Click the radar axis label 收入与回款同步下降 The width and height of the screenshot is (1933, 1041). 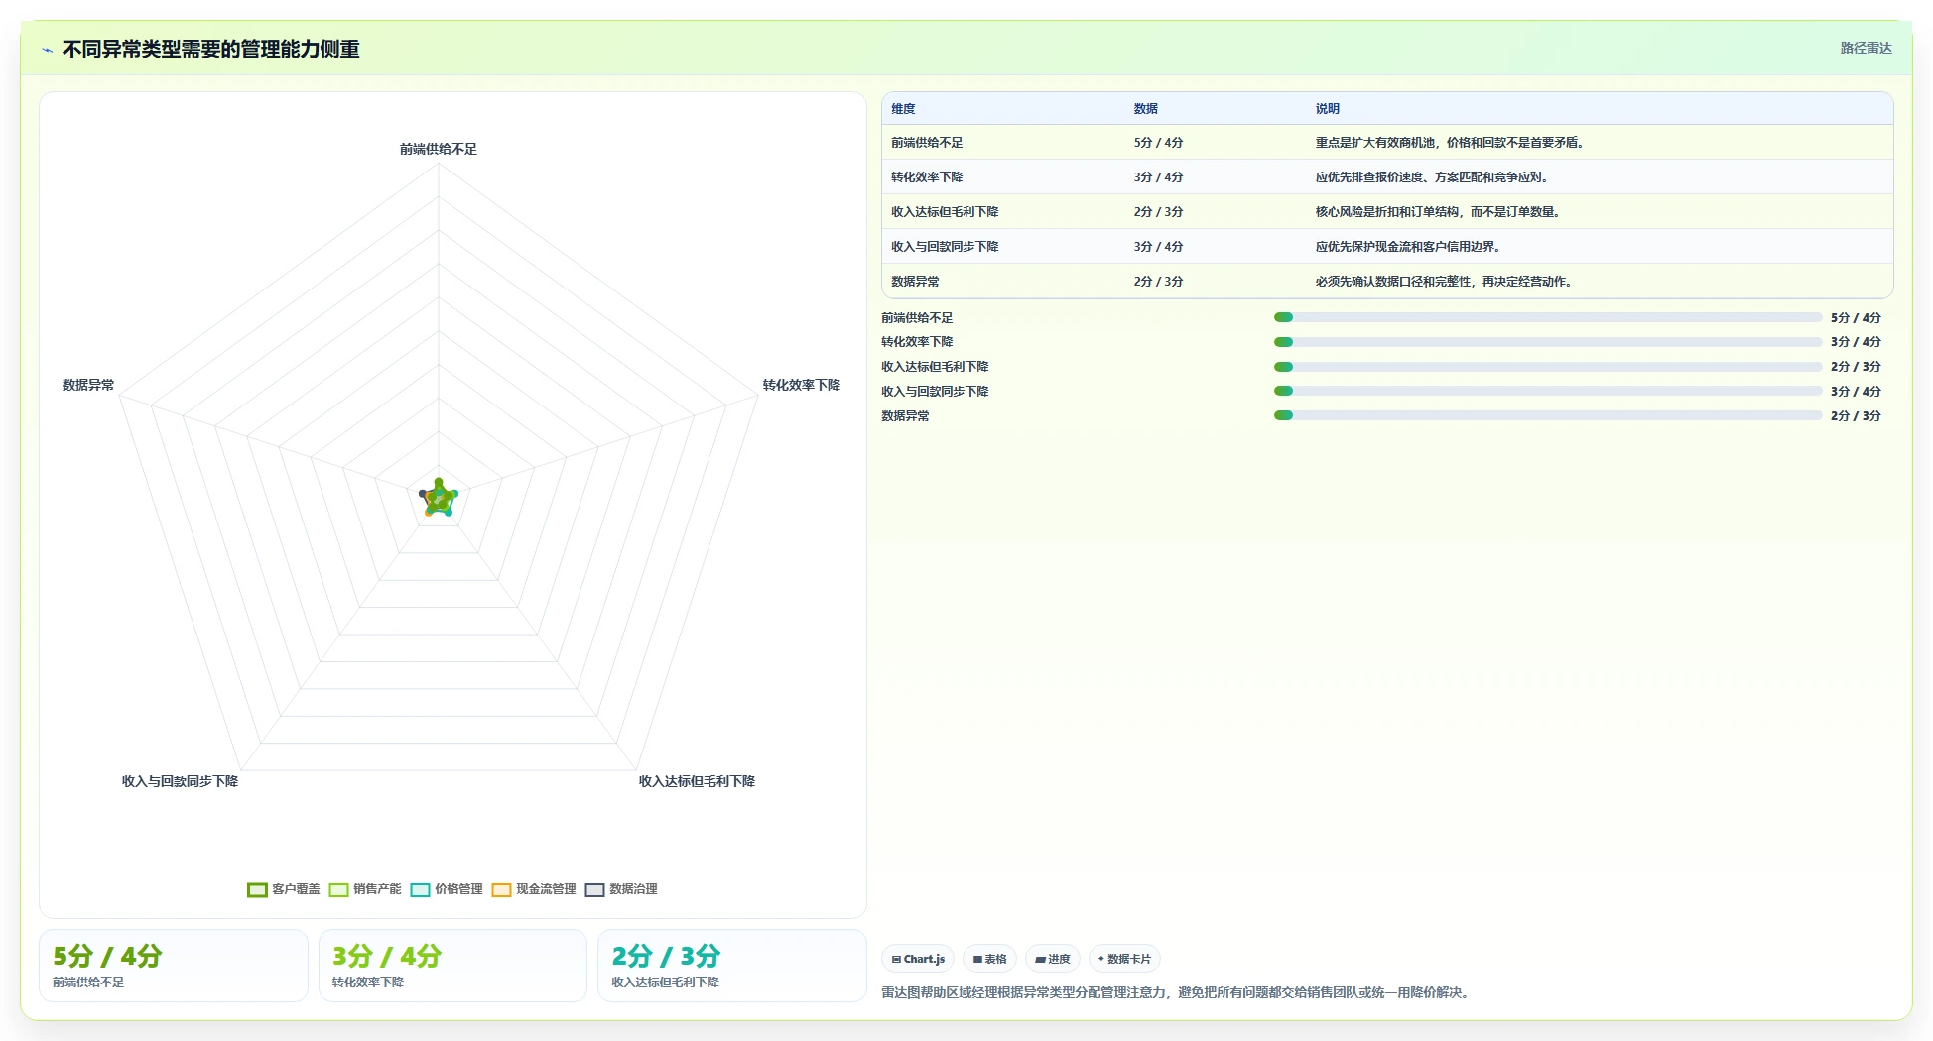pyautogui.click(x=180, y=781)
